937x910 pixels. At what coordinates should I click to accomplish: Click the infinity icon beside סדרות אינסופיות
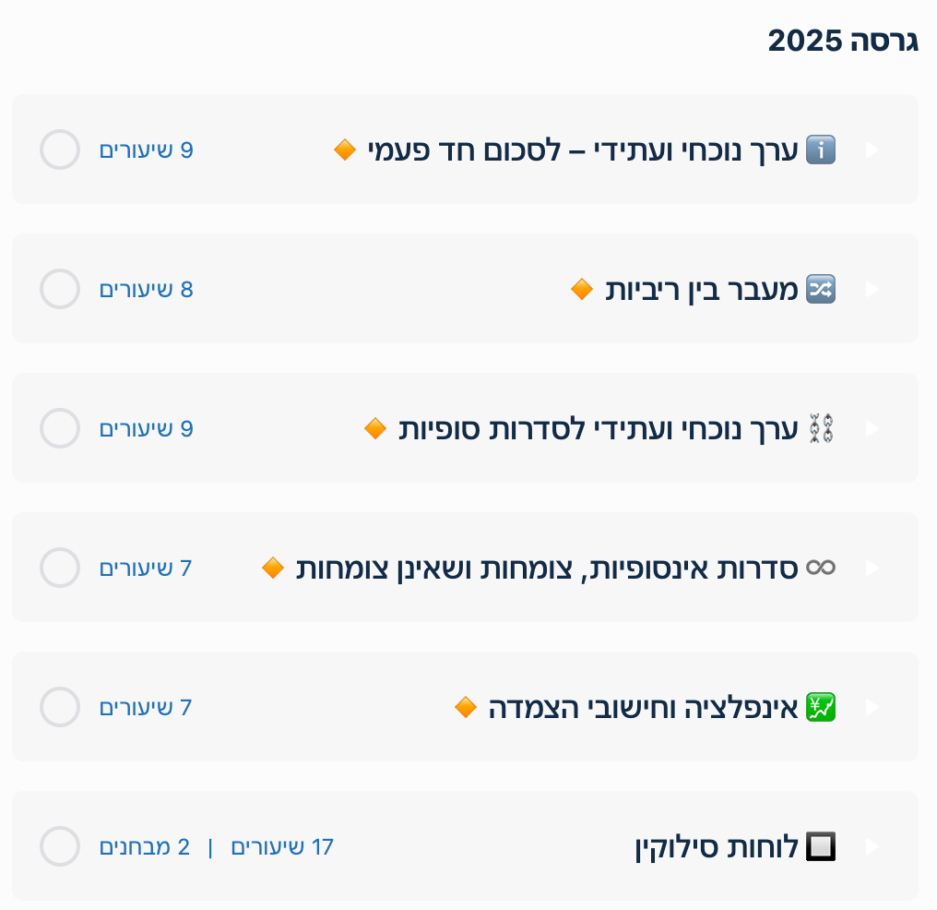820,568
